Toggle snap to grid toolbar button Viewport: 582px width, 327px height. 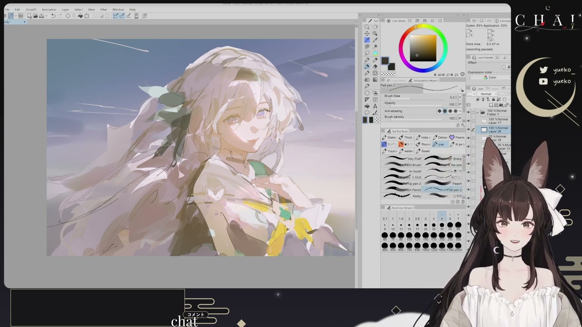pos(128,16)
